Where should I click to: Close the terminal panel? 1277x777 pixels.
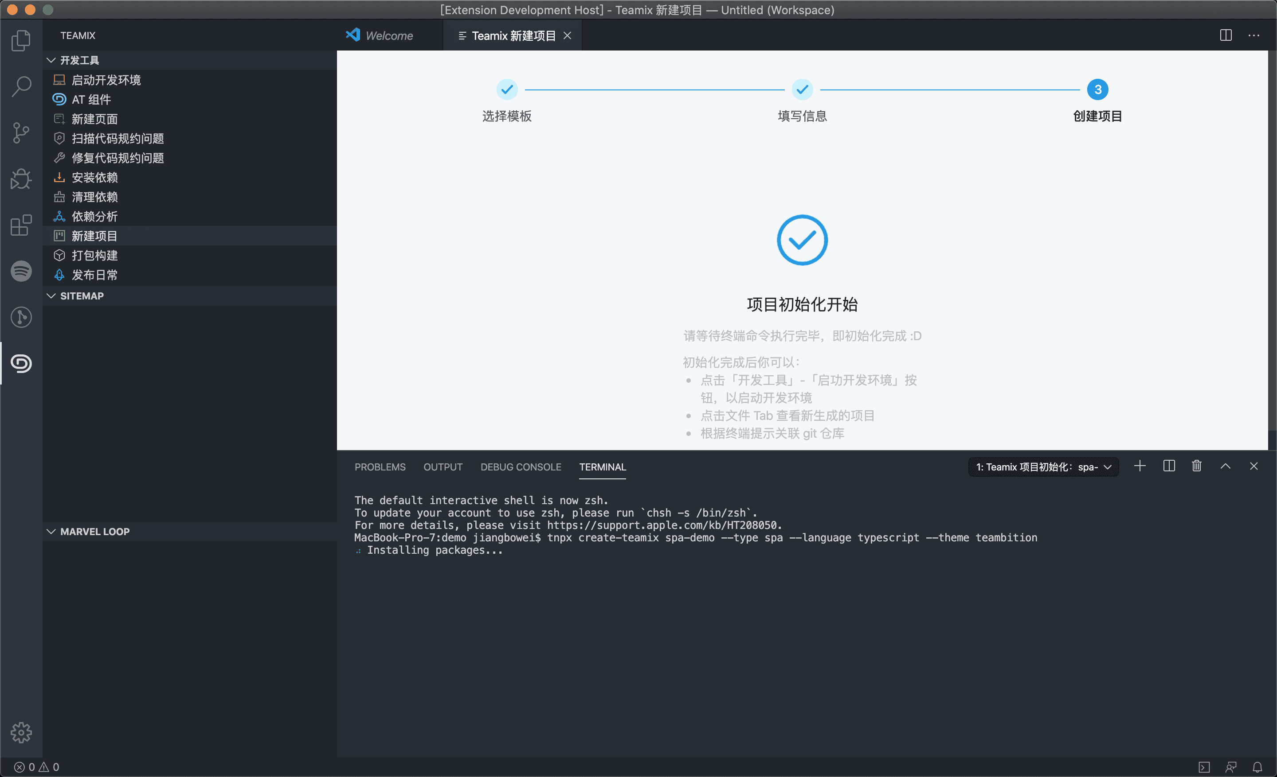coord(1253,466)
